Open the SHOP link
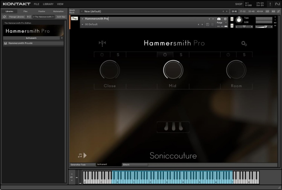The width and height of the screenshot is (282, 190). pos(239,4)
